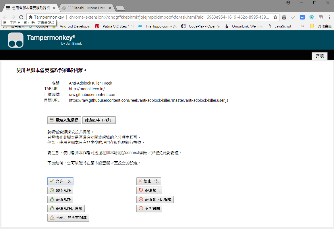334x229 pixels.
Task: Click the 目標網域 raw.githubusercontent.com value
Action: 93,95
